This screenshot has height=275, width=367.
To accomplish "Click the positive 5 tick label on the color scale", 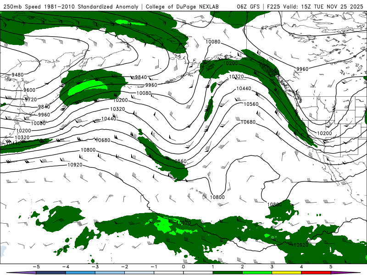I will point(331,267).
